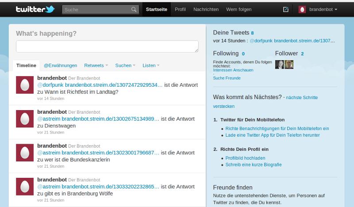The width and height of the screenshot is (354, 207).
Task: Click vor 21 Stunden on Dienstwagen tweet
Action: 50,132
